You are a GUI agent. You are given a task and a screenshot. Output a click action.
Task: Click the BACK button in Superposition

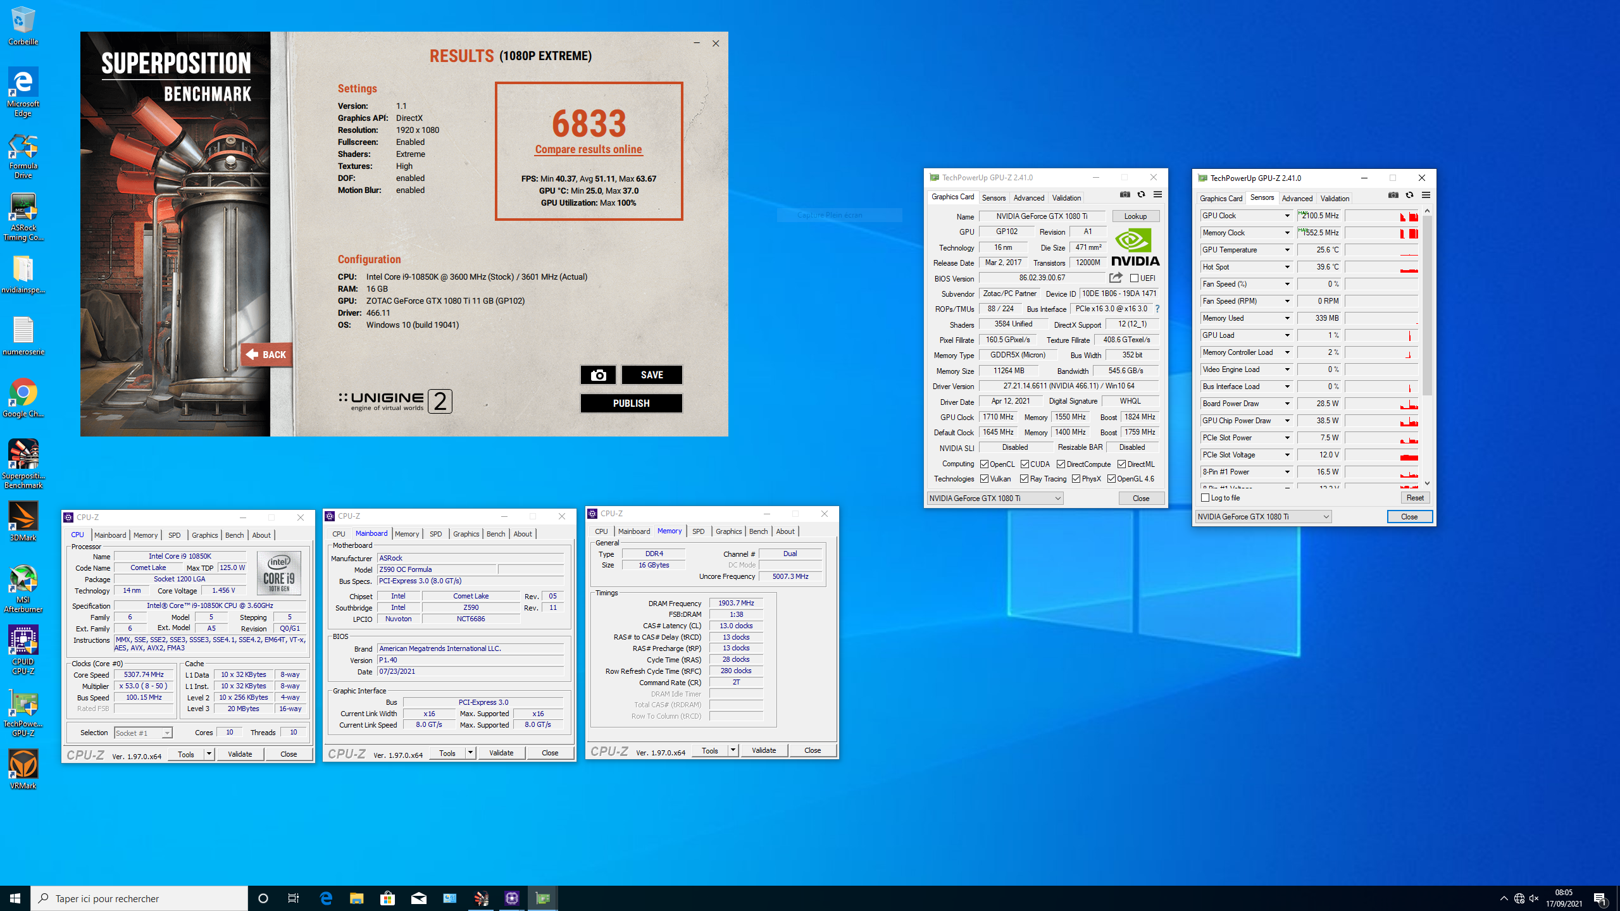click(266, 354)
